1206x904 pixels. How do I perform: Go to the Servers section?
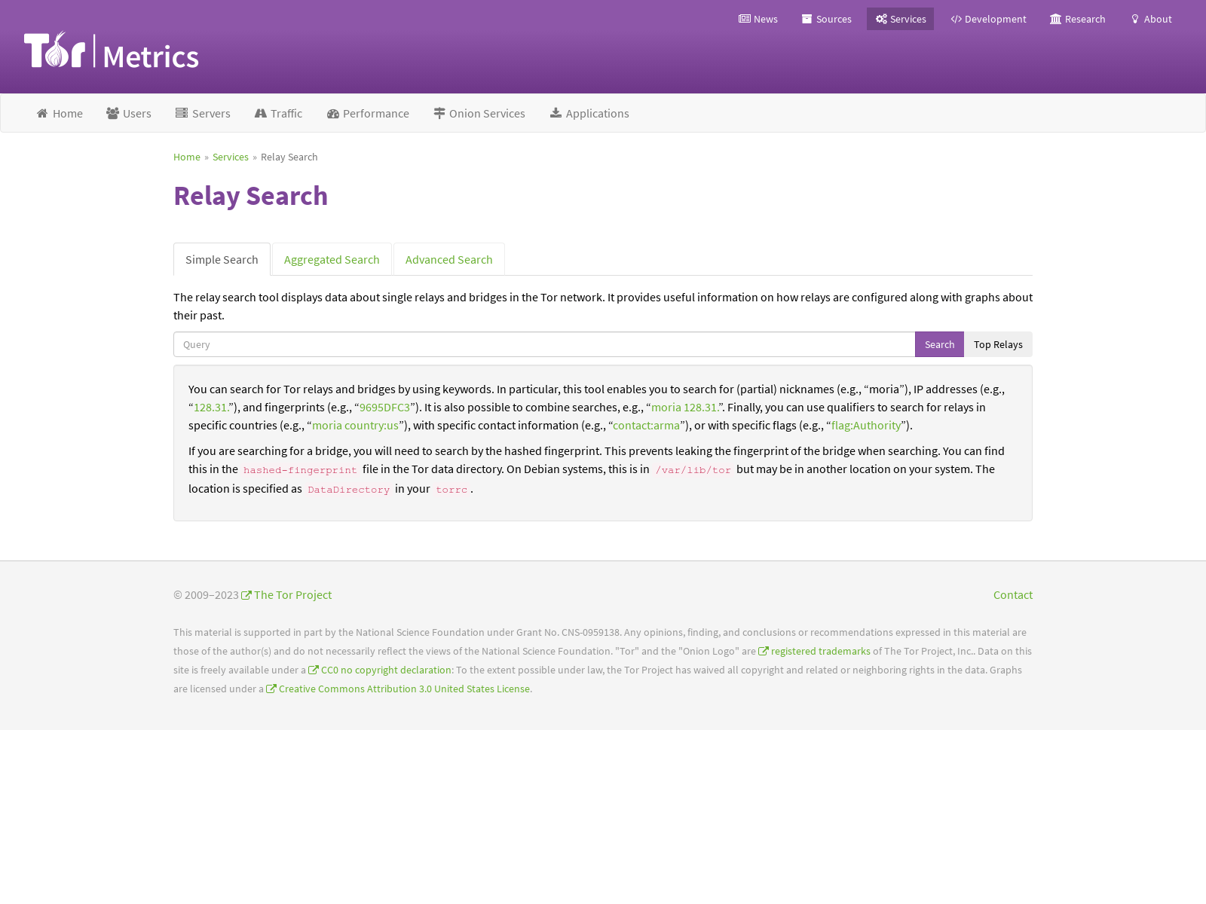204,113
